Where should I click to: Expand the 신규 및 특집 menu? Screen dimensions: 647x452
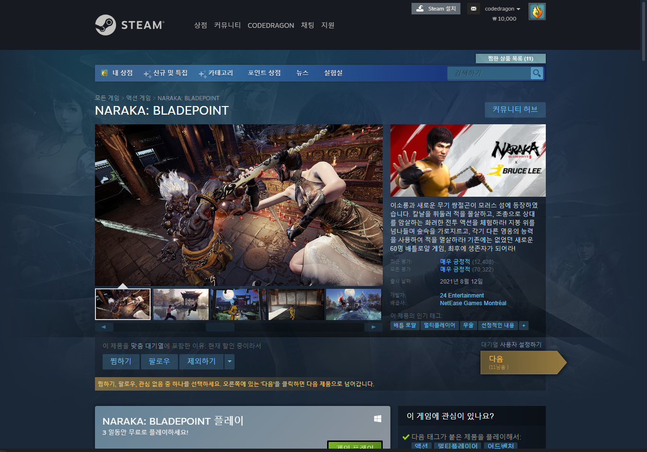coord(165,73)
